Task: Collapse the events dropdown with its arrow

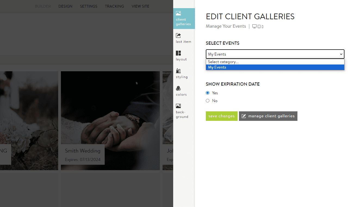Action: 341,54
